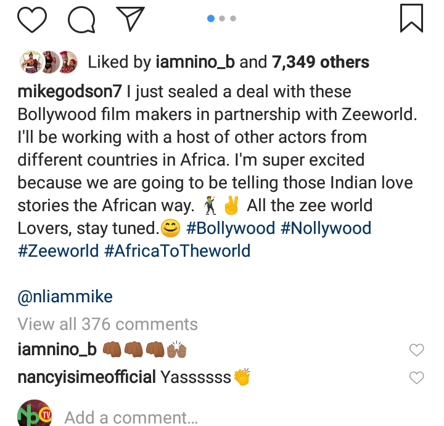Screen dimensions: 444x426
Task: Open your profile avatar beside comment box
Action: [x=35, y=413]
